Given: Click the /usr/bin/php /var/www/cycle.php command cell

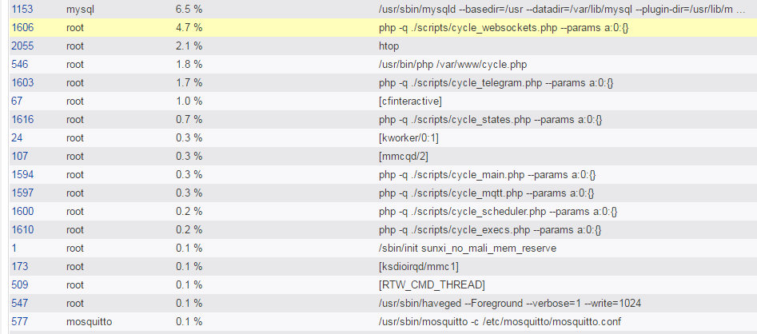Looking at the screenshot, I should 452,64.
